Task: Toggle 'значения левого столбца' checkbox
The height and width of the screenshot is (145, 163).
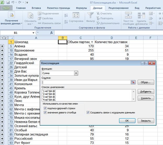Action: point(45,112)
